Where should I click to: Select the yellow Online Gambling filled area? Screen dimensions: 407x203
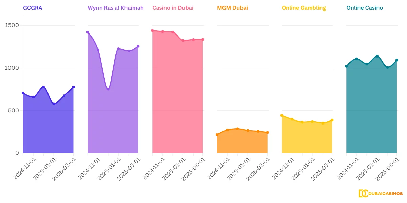[307, 139]
